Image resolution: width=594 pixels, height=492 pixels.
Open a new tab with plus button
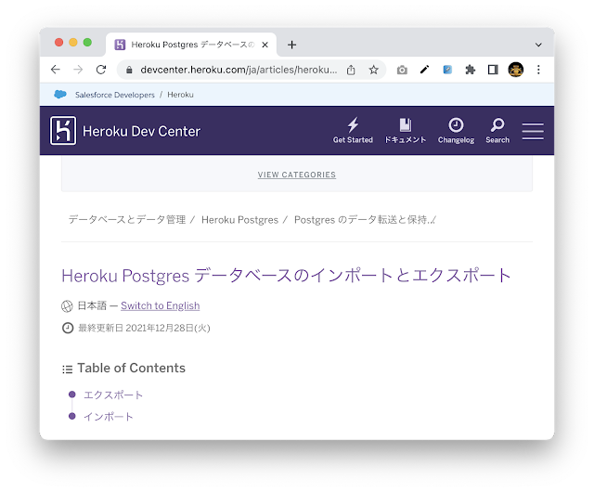pos(291,45)
